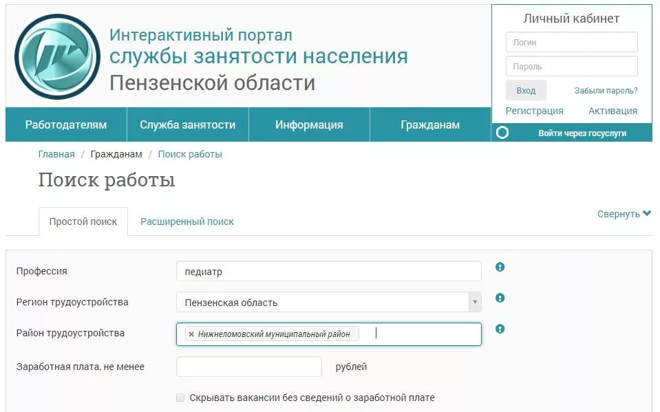
Task: Go to Главная via breadcrumb link
Action: tap(56, 154)
